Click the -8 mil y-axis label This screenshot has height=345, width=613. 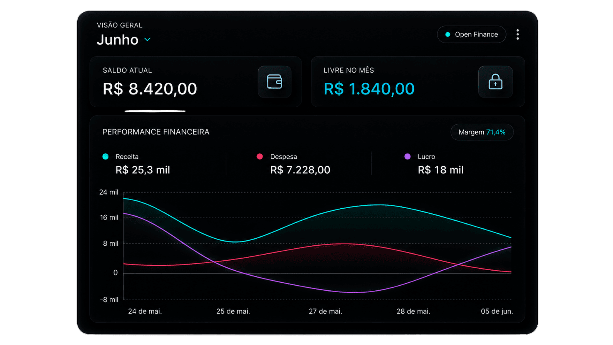click(109, 300)
